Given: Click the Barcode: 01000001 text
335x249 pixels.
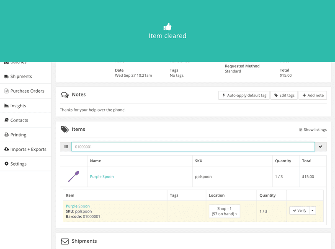Looking at the screenshot, I should (x=83, y=216).
